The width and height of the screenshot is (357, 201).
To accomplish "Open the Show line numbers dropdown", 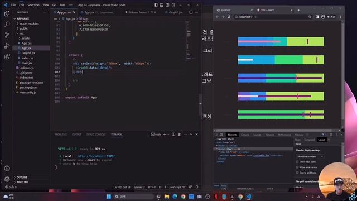I will tap(310, 157).
